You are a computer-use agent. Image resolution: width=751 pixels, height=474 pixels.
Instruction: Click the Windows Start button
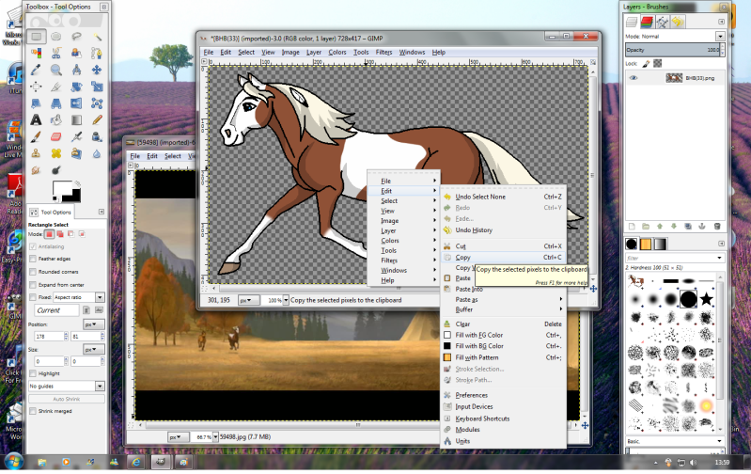13,463
